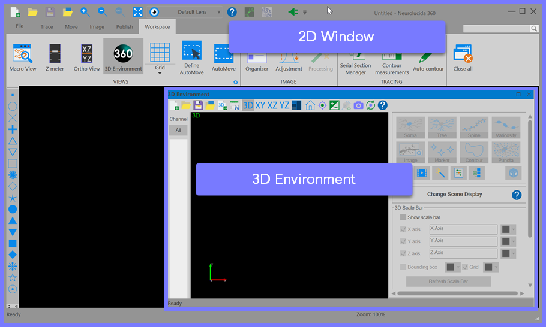Toggle the Z axis checkbox

(403, 253)
